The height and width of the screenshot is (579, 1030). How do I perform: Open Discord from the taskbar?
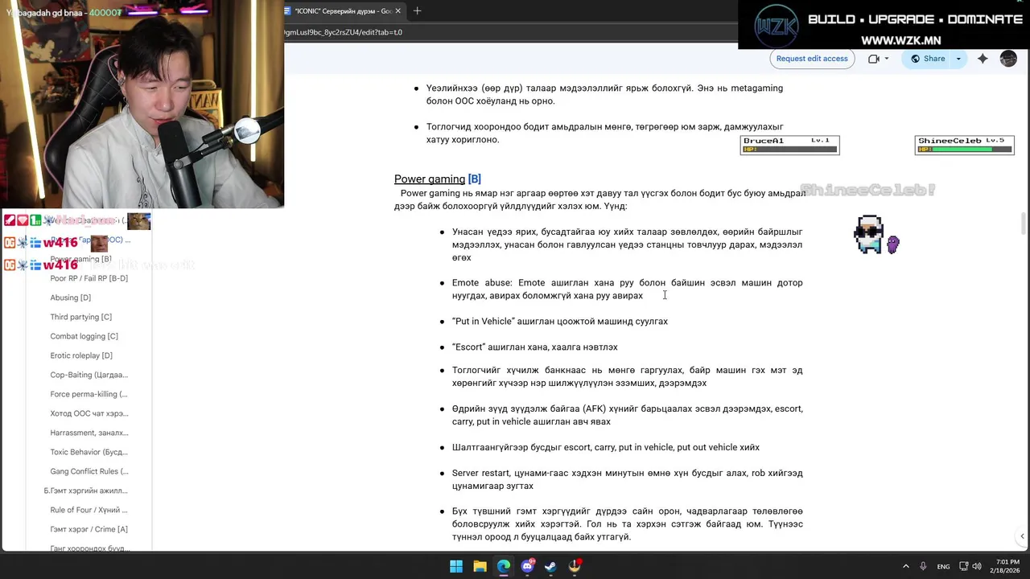click(x=528, y=566)
